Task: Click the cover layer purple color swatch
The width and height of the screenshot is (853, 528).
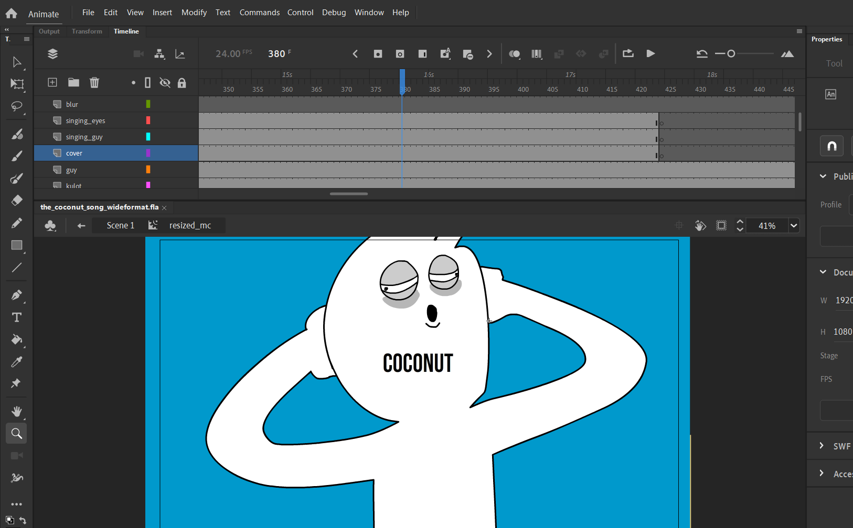Action: 148,153
